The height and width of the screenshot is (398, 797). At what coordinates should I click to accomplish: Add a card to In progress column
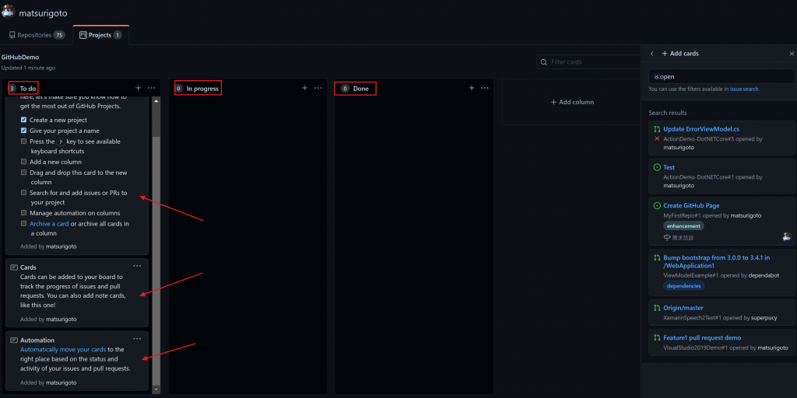pyautogui.click(x=305, y=88)
